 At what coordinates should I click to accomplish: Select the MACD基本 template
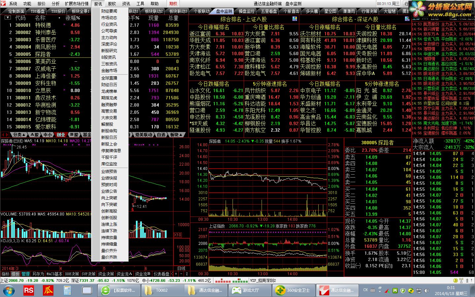point(54,274)
